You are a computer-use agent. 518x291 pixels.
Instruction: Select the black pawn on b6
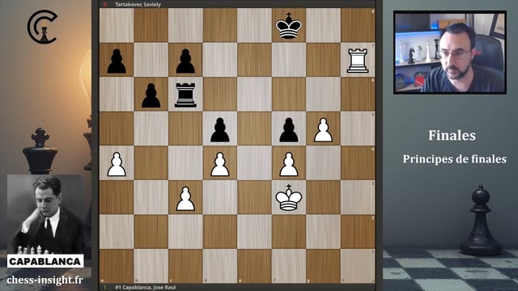151,95
